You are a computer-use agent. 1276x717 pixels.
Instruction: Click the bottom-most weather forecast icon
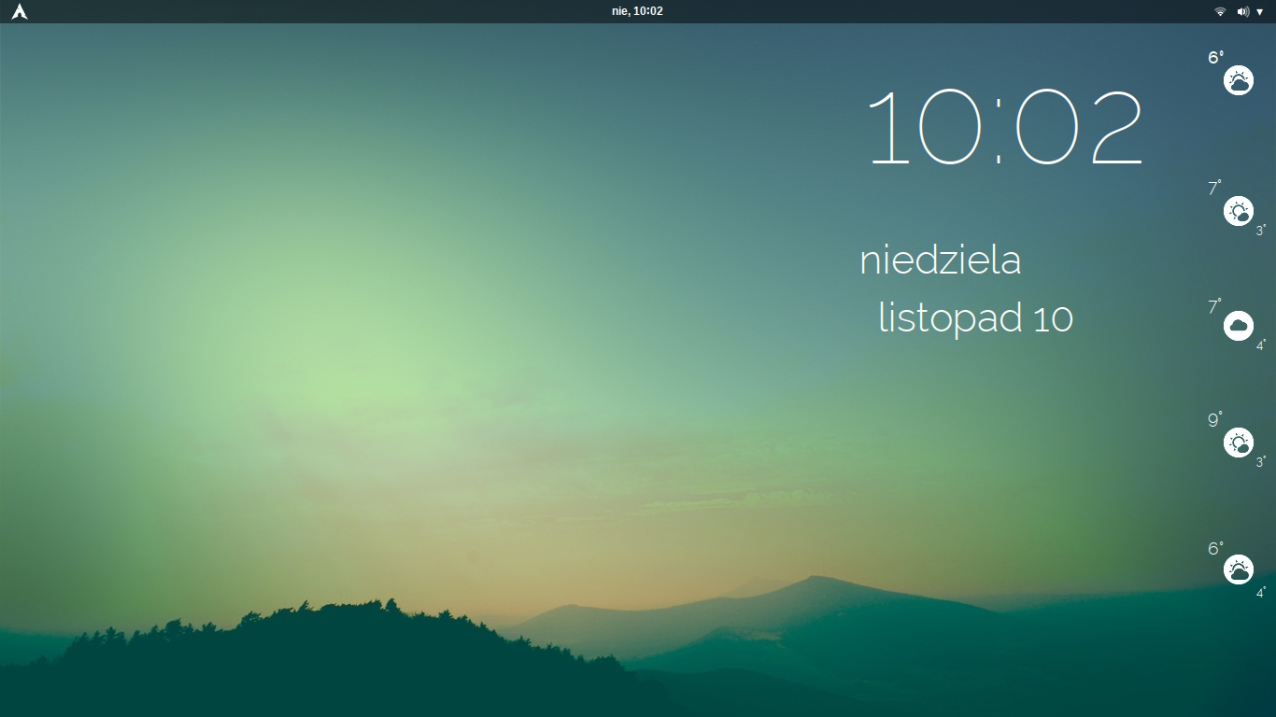[x=1239, y=569]
